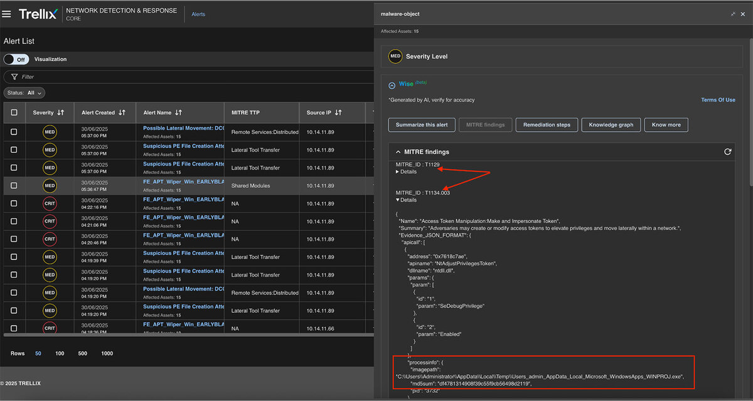Set rows per page to 500
Screen dimensions: 753x401
pyautogui.click(x=83, y=353)
